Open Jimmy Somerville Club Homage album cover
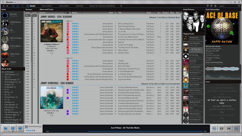The height and width of the screenshot is (136, 242). coord(51,97)
